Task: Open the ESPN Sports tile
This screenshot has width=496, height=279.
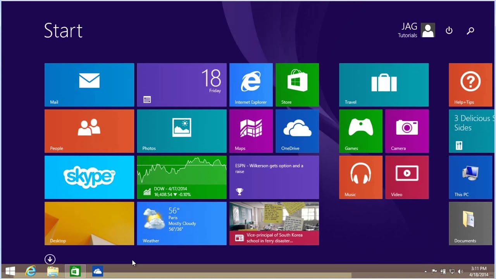Action: pyautogui.click(x=274, y=177)
